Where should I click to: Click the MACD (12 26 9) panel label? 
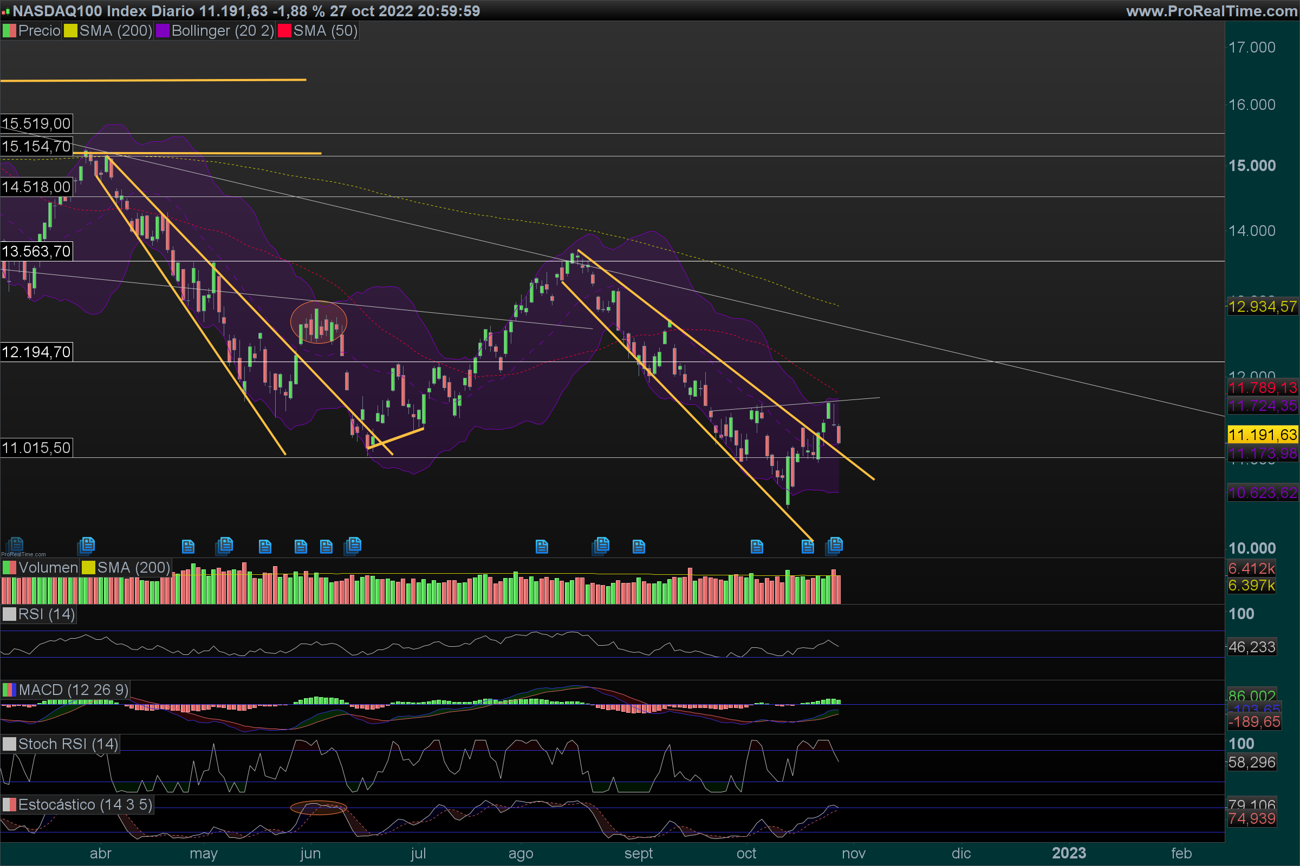coord(73,690)
